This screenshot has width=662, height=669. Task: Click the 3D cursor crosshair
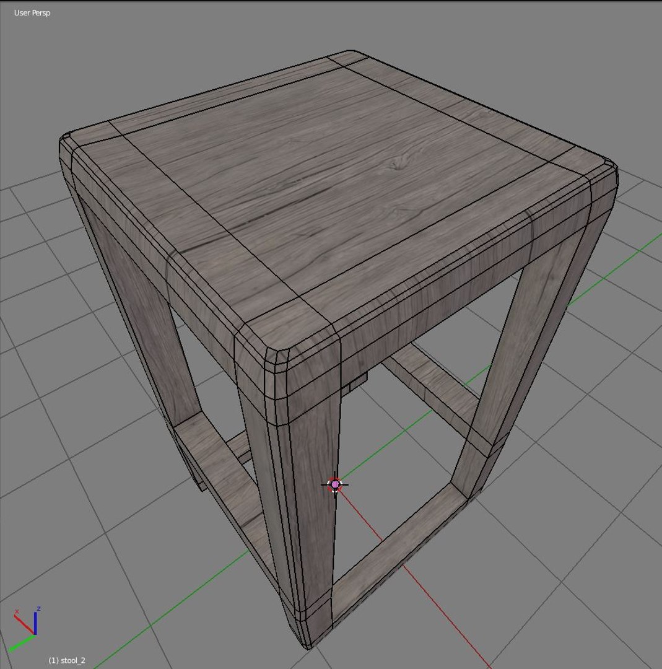pyautogui.click(x=335, y=484)
